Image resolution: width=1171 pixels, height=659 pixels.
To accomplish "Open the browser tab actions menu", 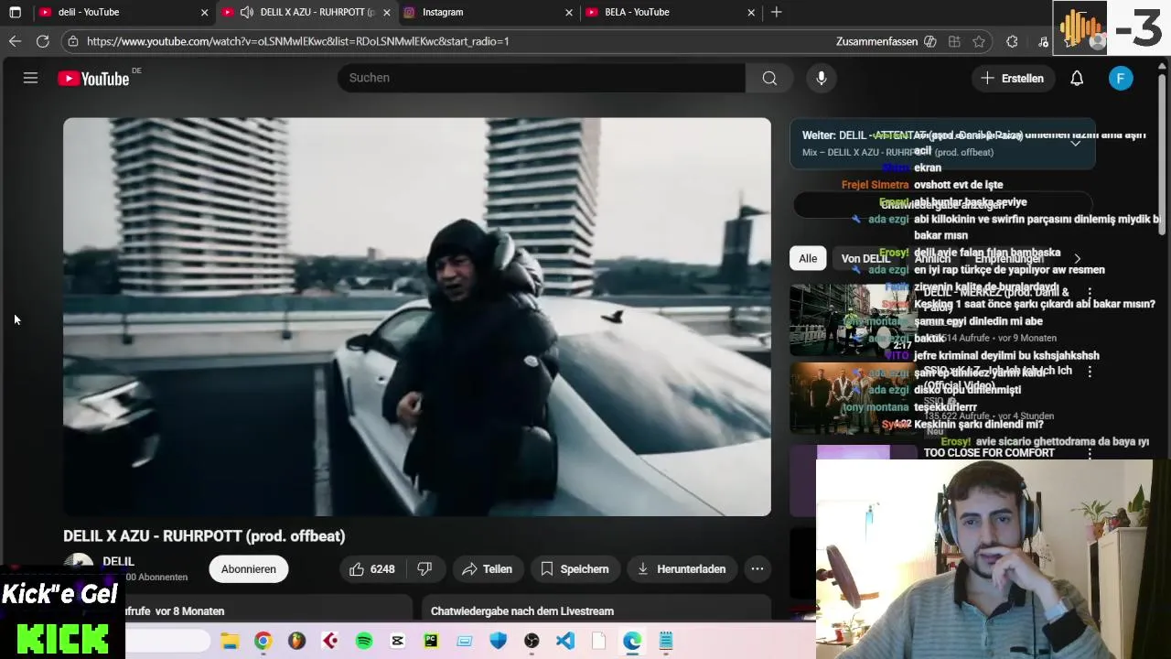I will pyautogui.click(x=15, y=12).
